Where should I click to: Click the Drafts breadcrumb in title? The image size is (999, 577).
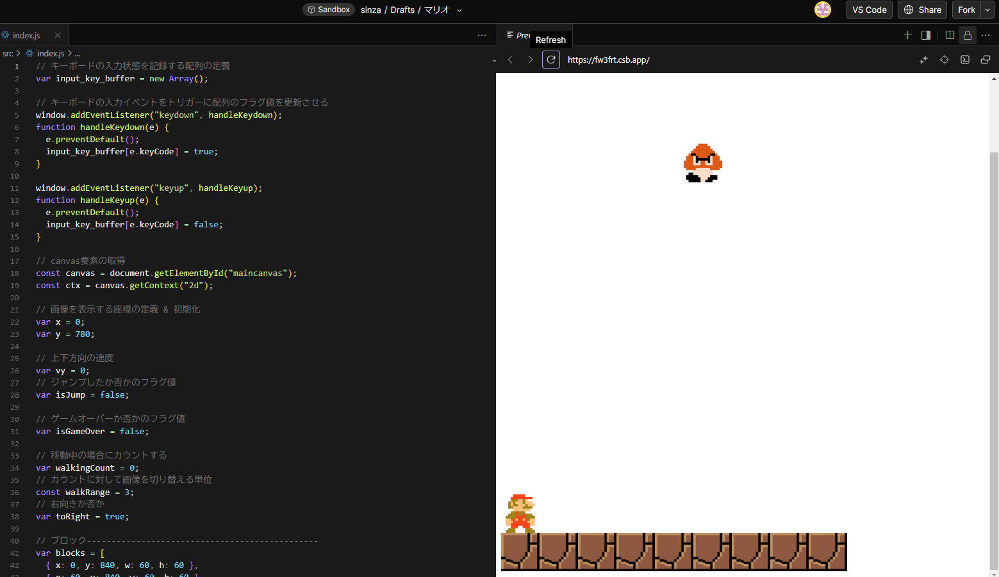coord(402,10)
